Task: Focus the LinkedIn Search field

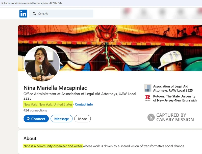Action: click(61, 14)
